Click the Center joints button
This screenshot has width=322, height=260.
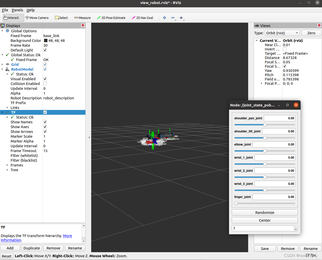pos(265,220)
